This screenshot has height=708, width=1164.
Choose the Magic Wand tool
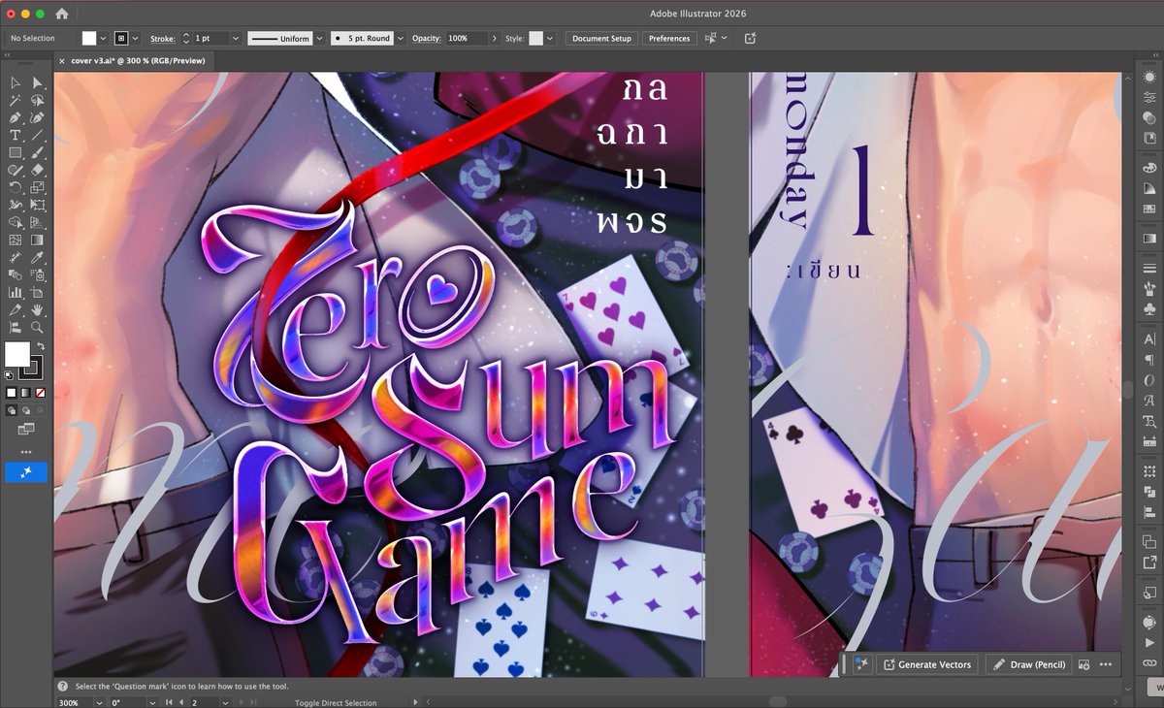tap(16, 101)
